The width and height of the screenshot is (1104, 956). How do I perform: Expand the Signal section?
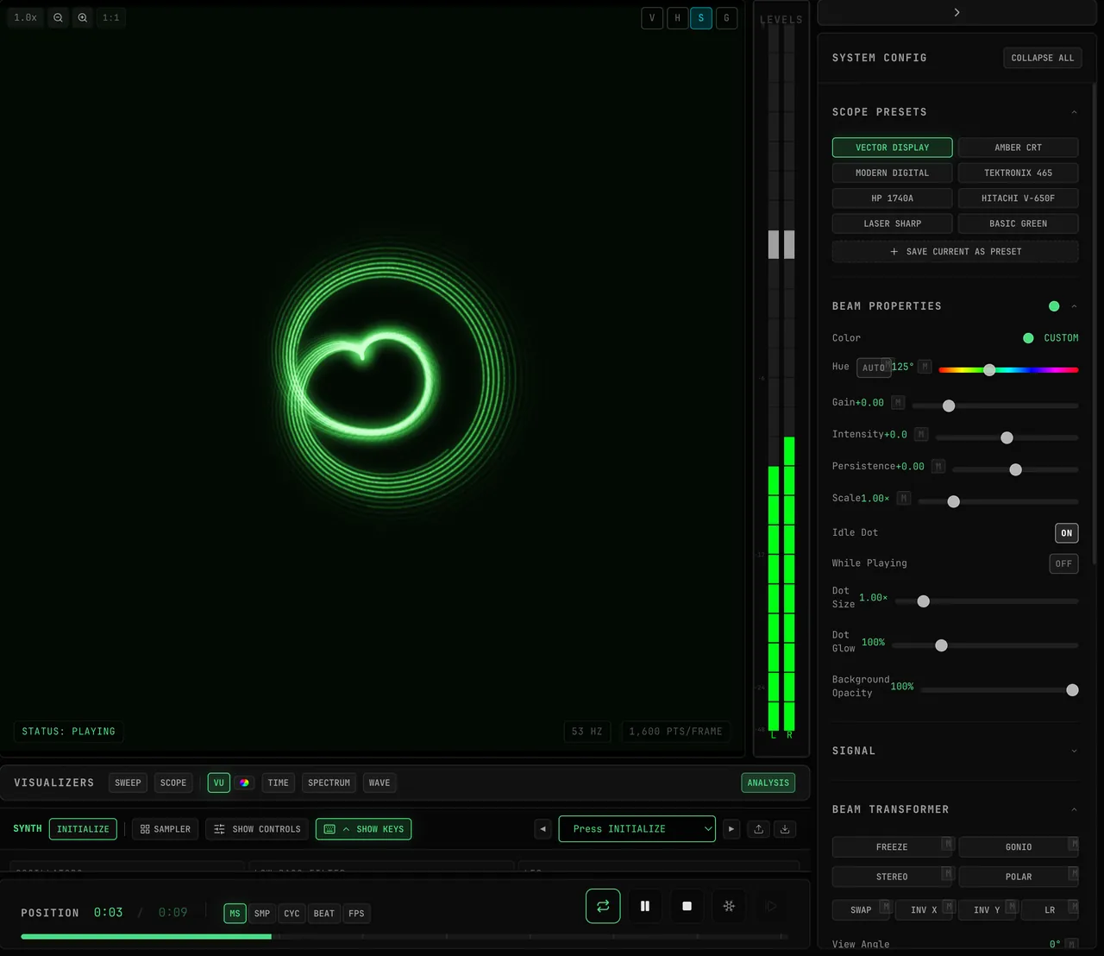(x=1074, y=751)
